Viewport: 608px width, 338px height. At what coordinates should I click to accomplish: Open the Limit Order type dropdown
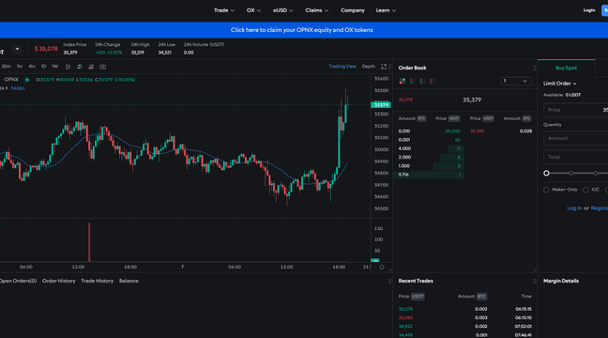click(559, 84)
